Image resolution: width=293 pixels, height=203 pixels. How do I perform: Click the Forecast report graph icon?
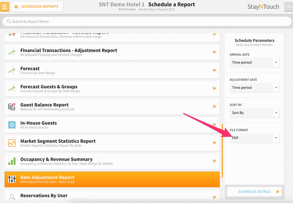point(12,70)
